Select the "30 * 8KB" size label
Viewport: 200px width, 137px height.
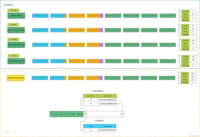point(13,10)
